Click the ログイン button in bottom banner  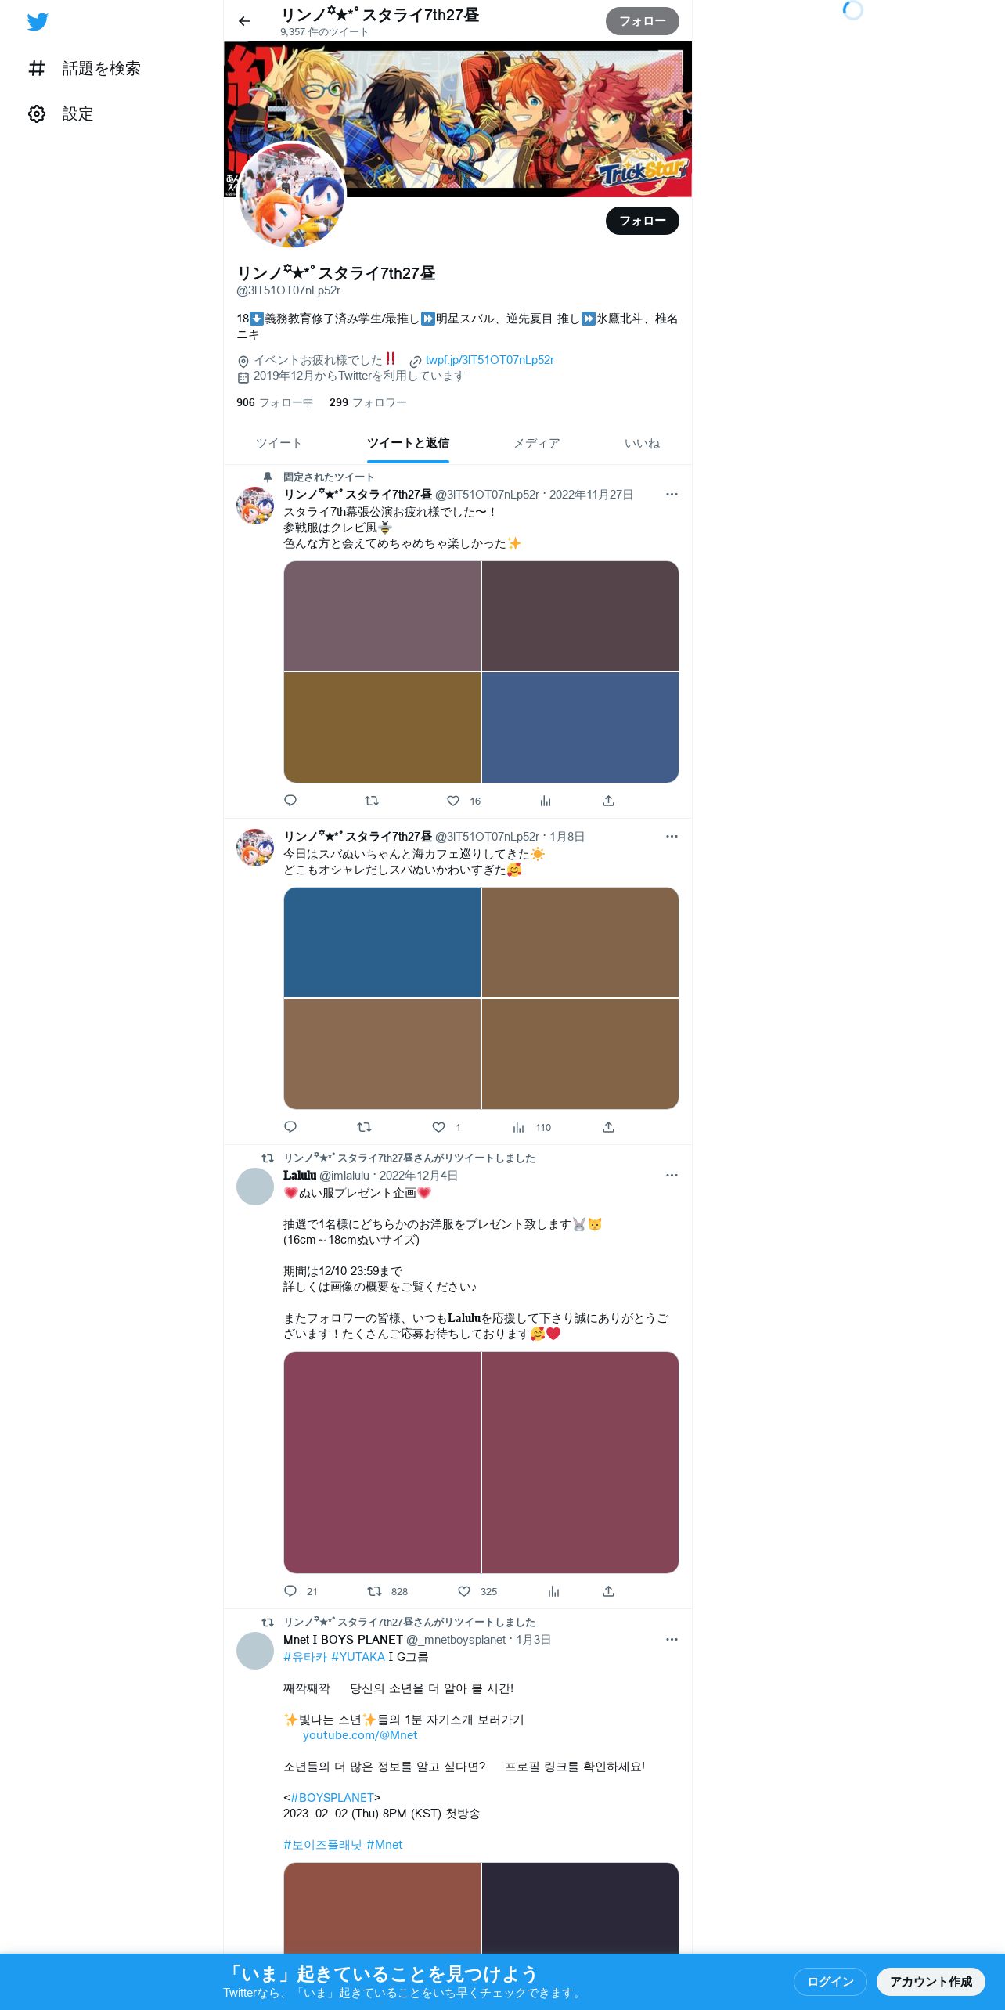click(x=830, y=1981)
